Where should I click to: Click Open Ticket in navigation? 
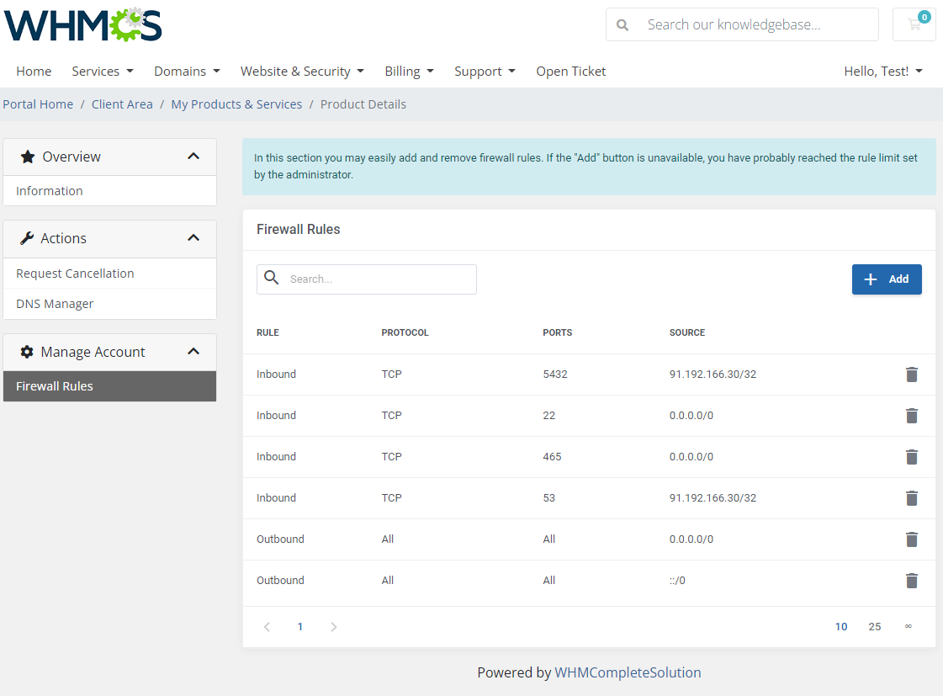point(570,71)
